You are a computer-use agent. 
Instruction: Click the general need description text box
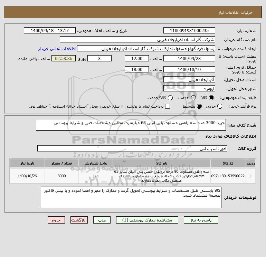pos(131,125)
